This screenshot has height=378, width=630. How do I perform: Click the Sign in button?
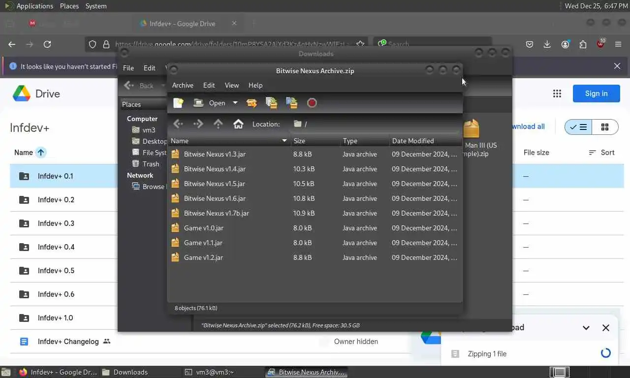596,94
